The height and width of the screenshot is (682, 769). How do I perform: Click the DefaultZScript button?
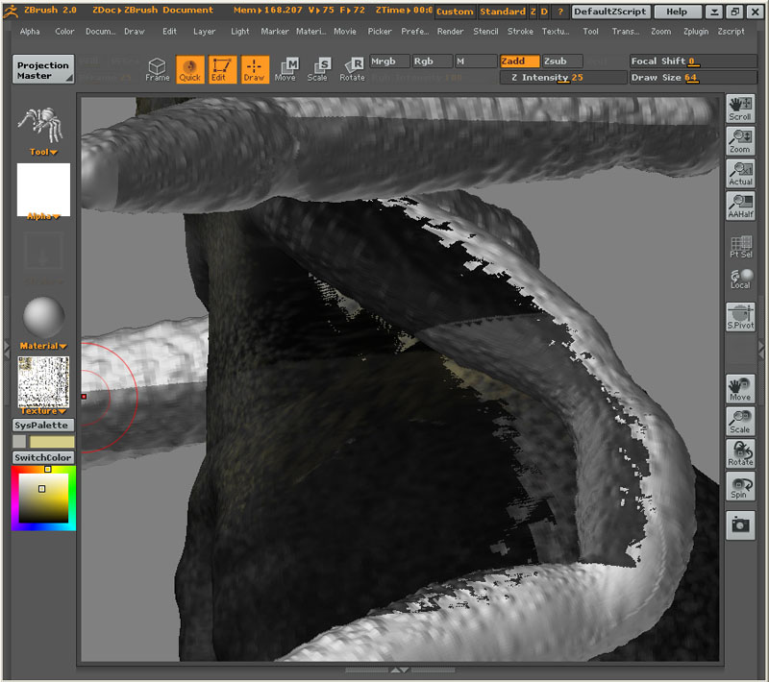(x=609, y=12)
